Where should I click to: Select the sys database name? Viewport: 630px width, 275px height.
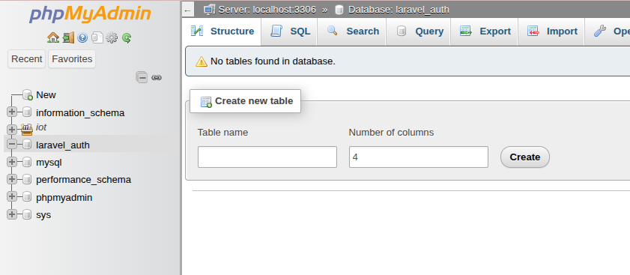pyautogui.click(x=43, y=215)
